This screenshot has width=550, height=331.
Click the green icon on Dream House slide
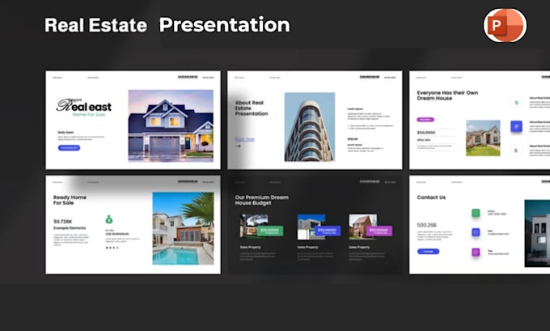(x=516, y=103)
